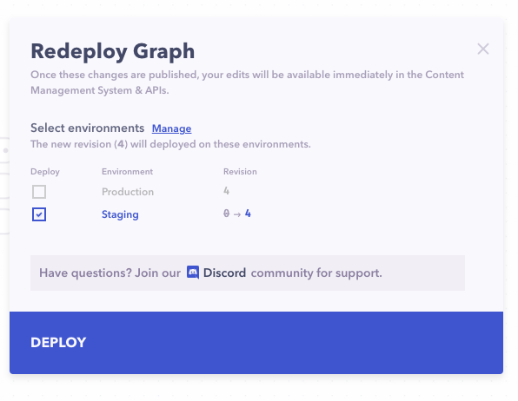
Task: Open the Manage environments link
Action: pos(171,128)
